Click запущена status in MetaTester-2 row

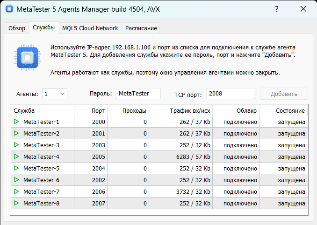(292, 134)
